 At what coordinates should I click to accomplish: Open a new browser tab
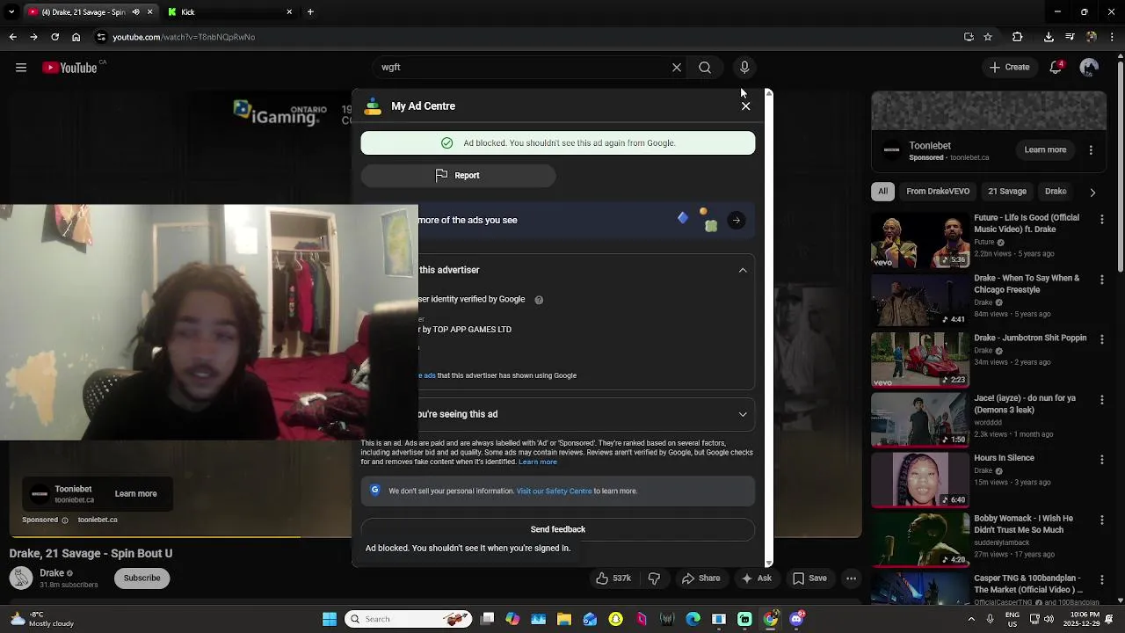(x=310, y=12)
